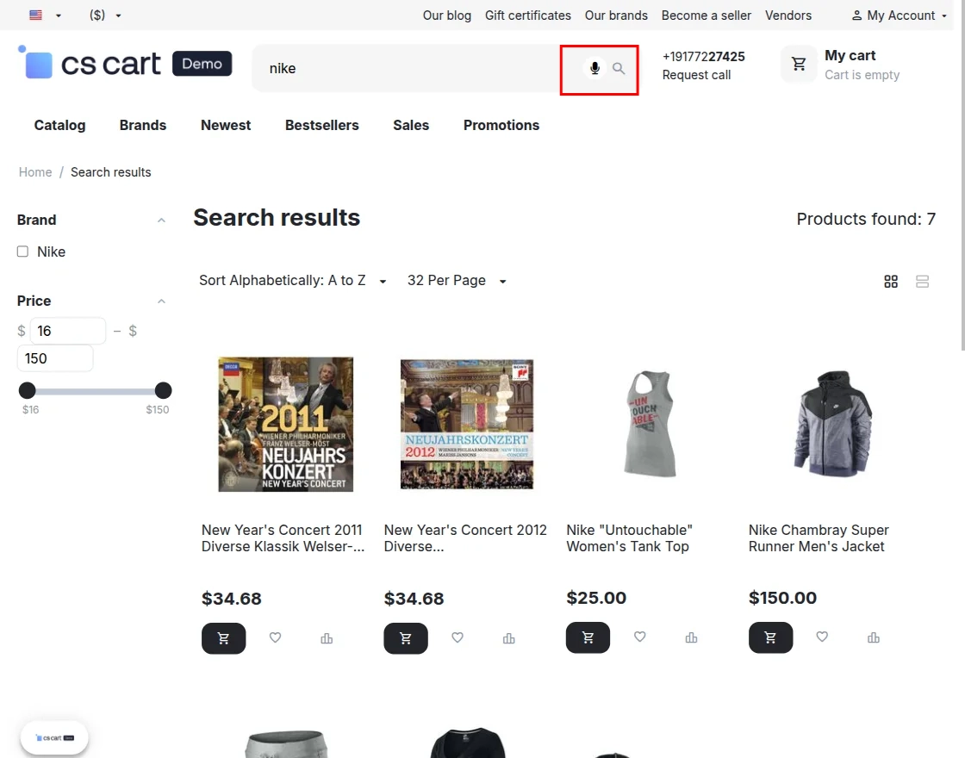Add Nike Chambray Jacket to cart
The width and height of the screenshot is (965, 758).
pos(770,637)
